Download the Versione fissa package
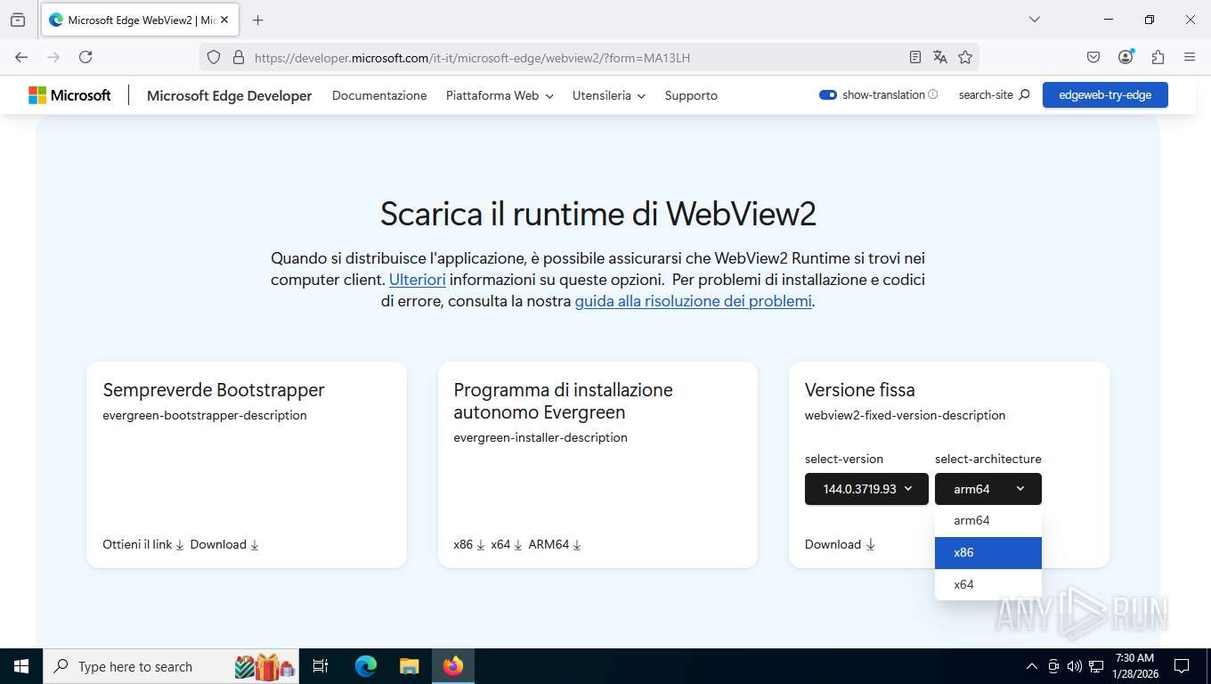The image size is (1211, 684). 840,544
